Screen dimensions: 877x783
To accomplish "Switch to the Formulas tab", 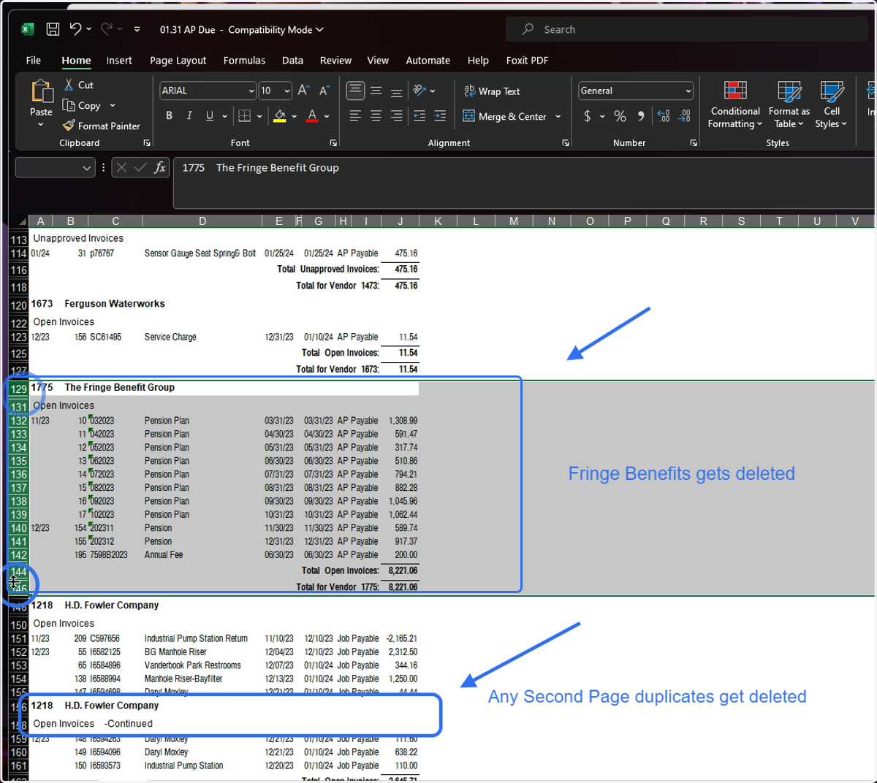I will click(244, 61).
